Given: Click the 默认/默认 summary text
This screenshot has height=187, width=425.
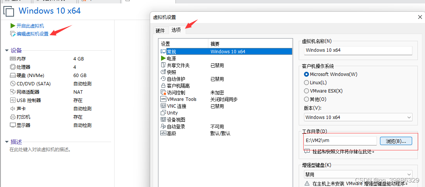Looking at the screenshot, I should tap(220, 133).
